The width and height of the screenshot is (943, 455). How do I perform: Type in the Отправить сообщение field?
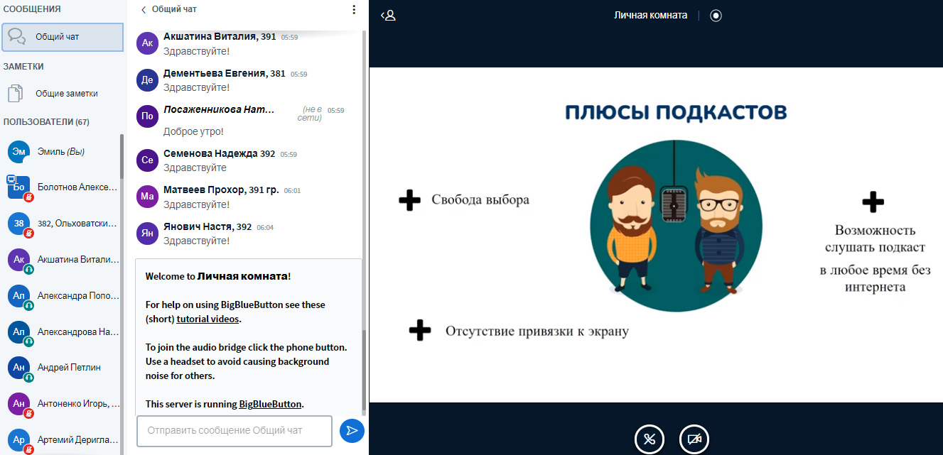[x=235, y=430]
